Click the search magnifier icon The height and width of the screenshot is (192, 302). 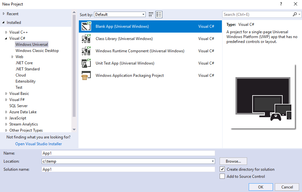coord(295,15)
